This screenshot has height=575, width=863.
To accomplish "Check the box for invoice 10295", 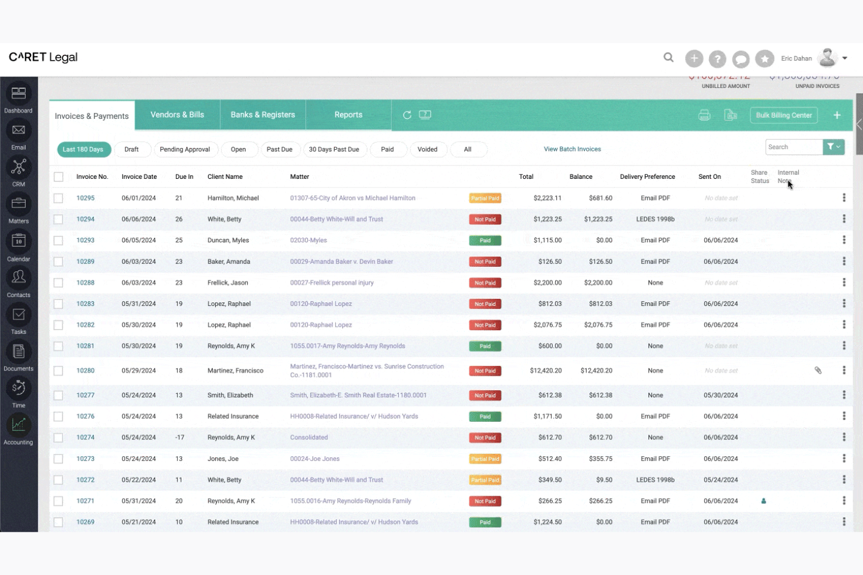I will [x=58, y=198].
